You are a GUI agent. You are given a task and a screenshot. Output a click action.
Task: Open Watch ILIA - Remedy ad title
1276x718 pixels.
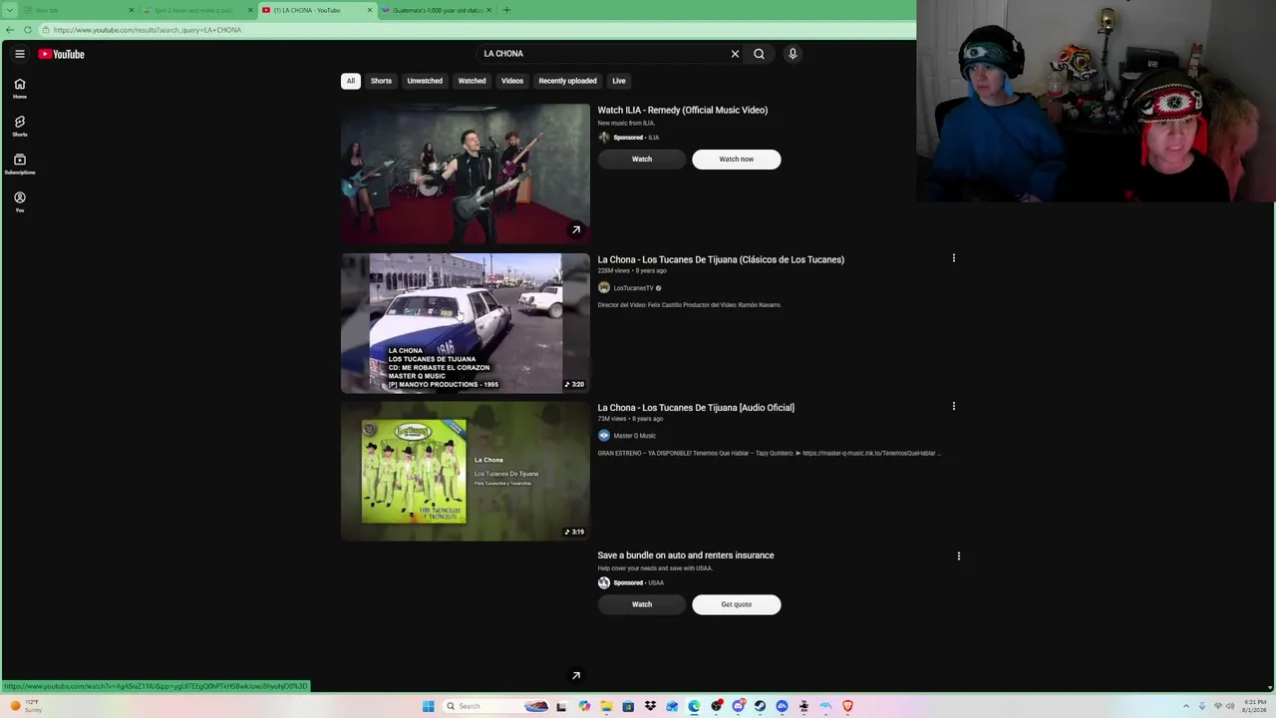[x=683, y=110]
